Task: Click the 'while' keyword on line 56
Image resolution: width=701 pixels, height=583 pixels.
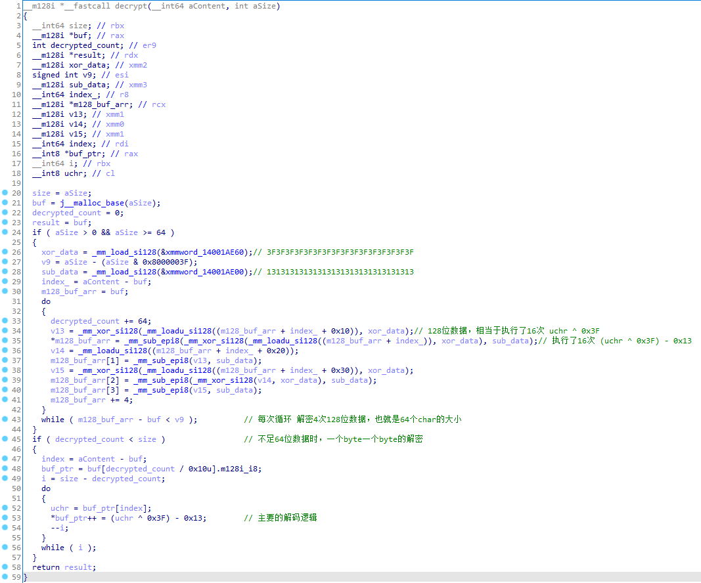Action: pyautogui.click(x=53, y=548)
